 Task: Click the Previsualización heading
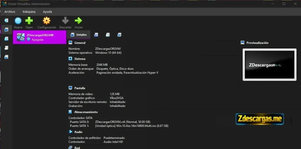click(257, 43)
